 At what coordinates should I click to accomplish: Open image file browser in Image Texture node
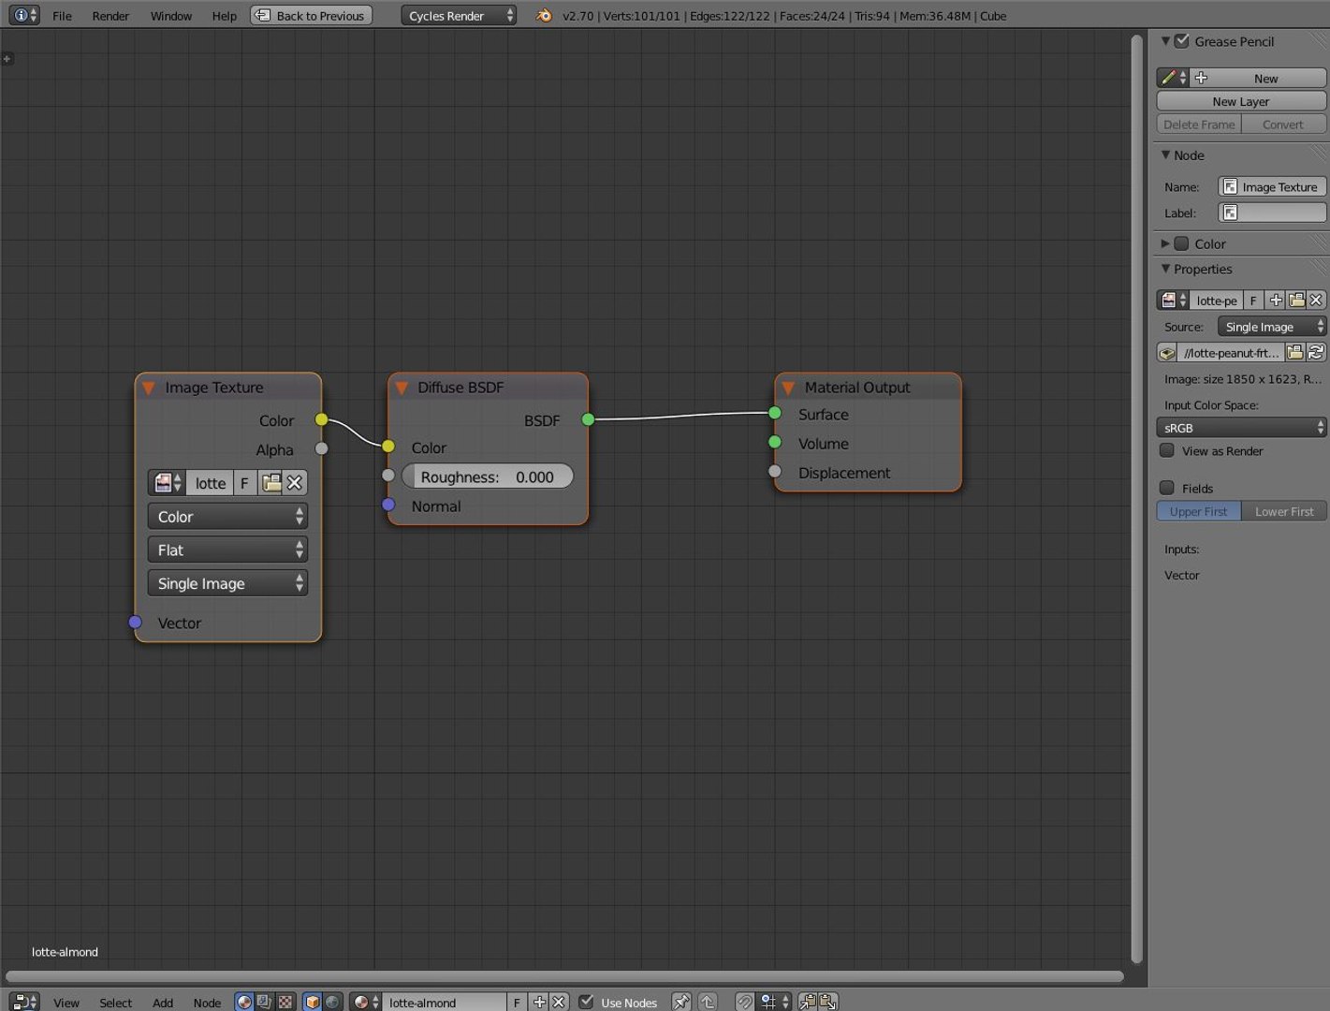pos(271,483)
